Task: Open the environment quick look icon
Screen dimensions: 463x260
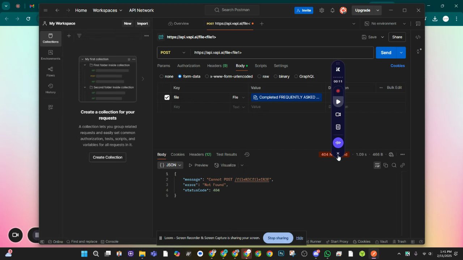Action: 418,24
